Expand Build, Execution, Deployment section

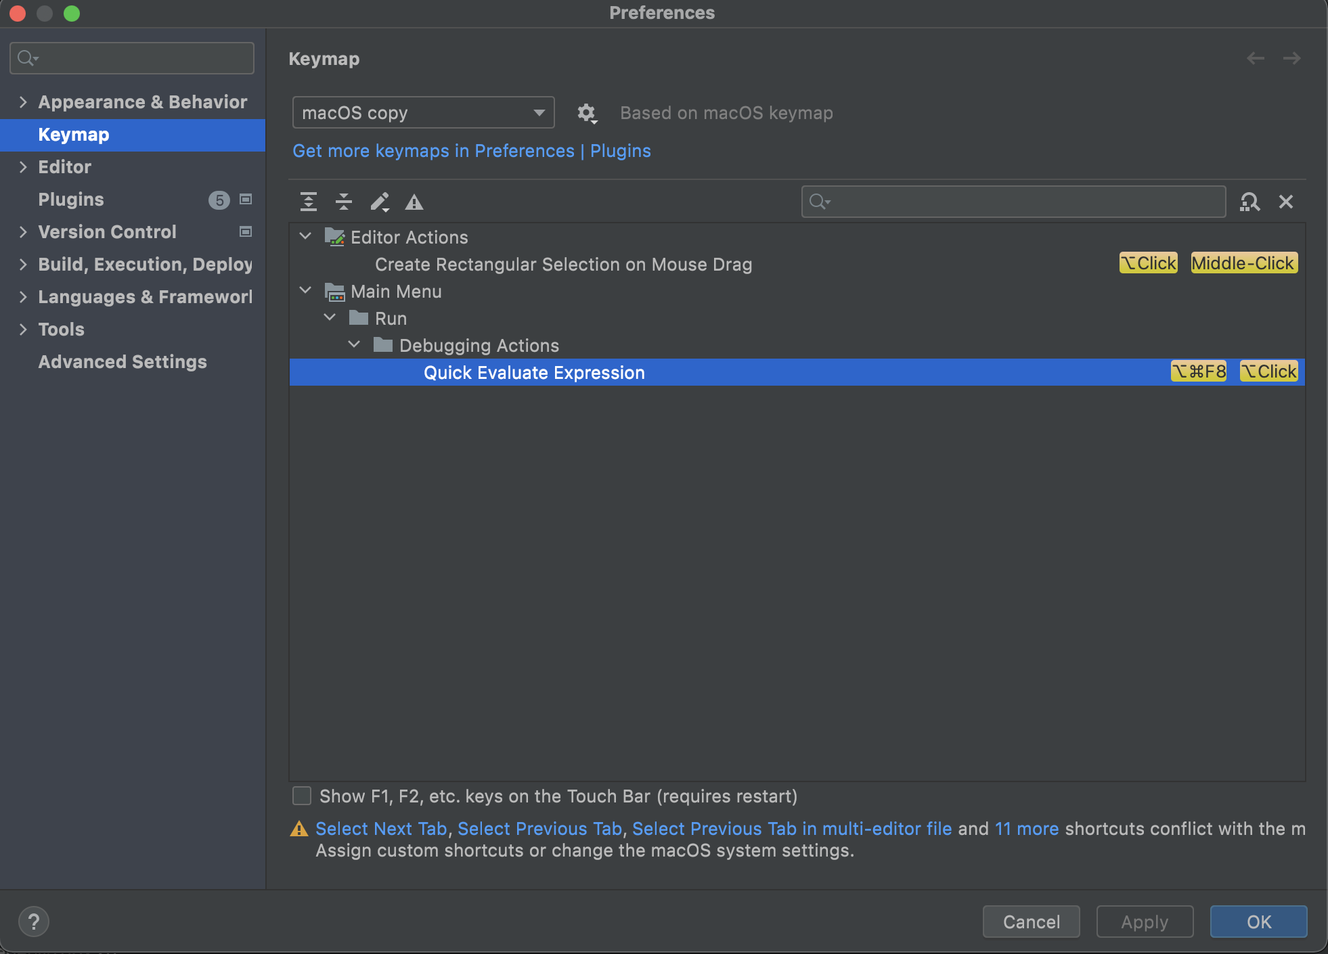tap(23, 265)
